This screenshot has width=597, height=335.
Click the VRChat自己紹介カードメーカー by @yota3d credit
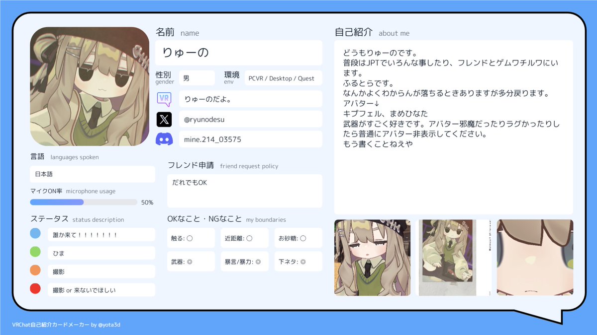click(x=66, y=325)
